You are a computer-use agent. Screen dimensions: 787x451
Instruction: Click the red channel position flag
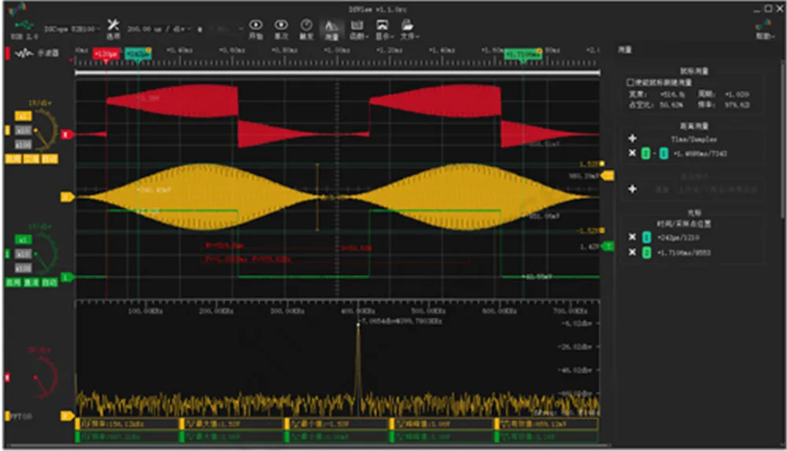(x=67, y=134)
